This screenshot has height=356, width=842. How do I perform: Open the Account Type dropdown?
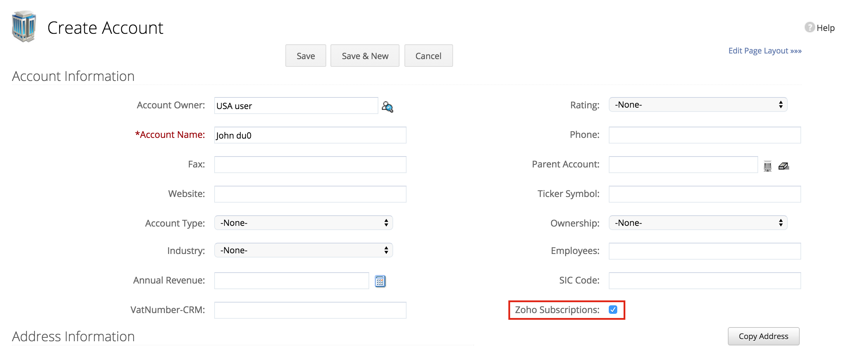(303, 223)
